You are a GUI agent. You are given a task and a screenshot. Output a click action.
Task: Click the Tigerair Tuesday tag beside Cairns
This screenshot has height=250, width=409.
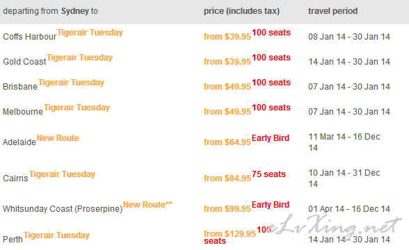[x=62, y=174]
